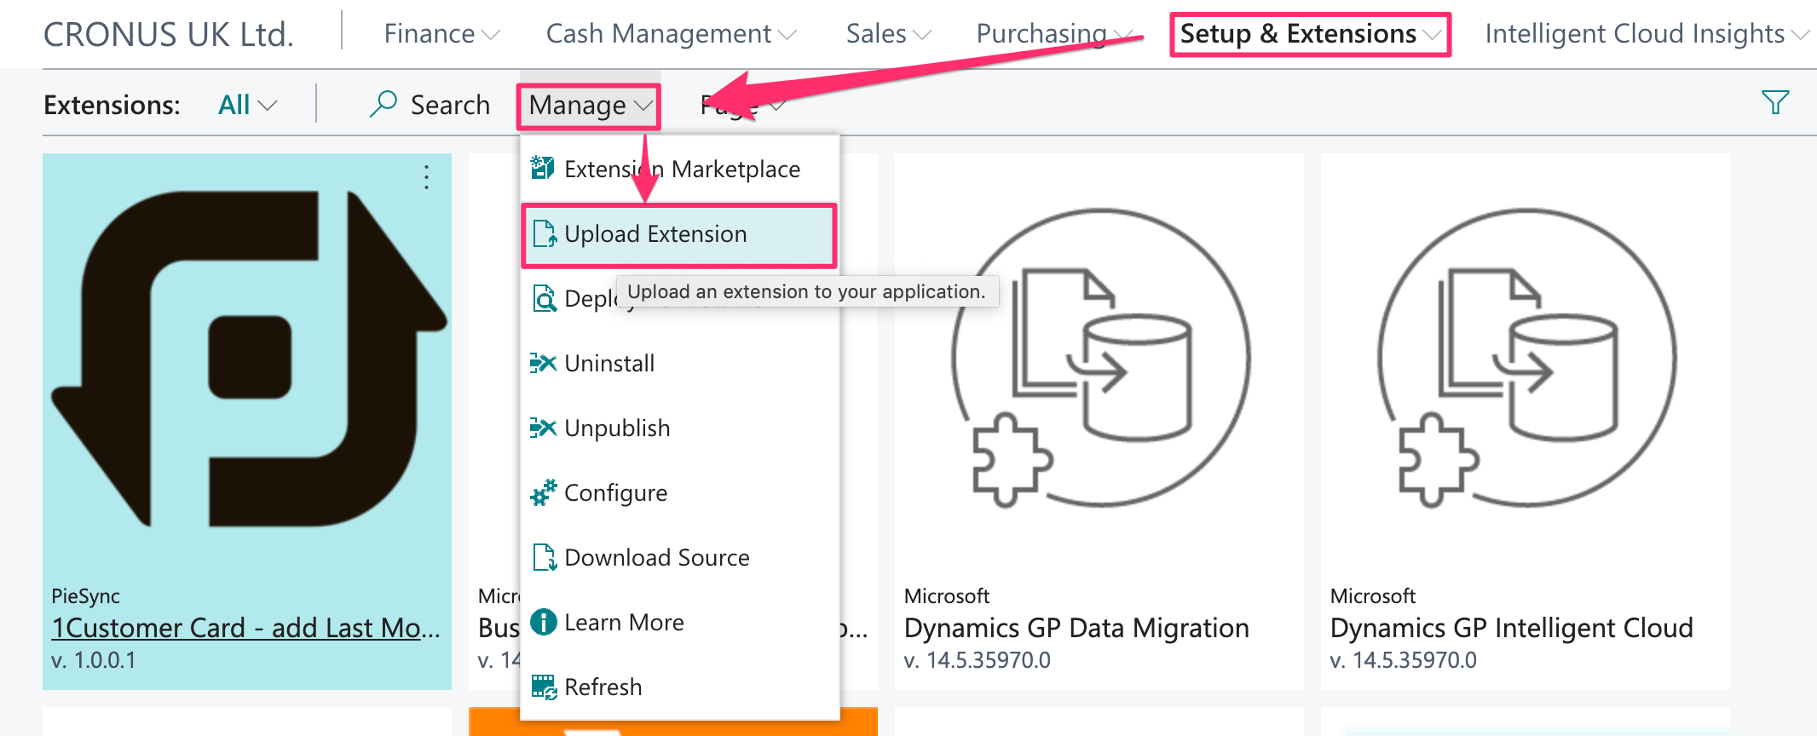Click the Download Source file icon

544,557
